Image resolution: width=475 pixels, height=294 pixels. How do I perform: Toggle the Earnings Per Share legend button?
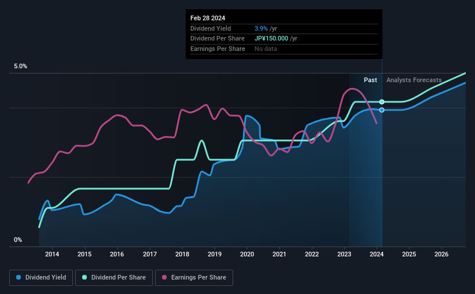click(x=194, y=278)
